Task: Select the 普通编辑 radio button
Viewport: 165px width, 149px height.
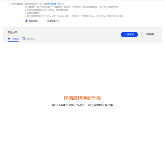Action: [x=44, y=21]
